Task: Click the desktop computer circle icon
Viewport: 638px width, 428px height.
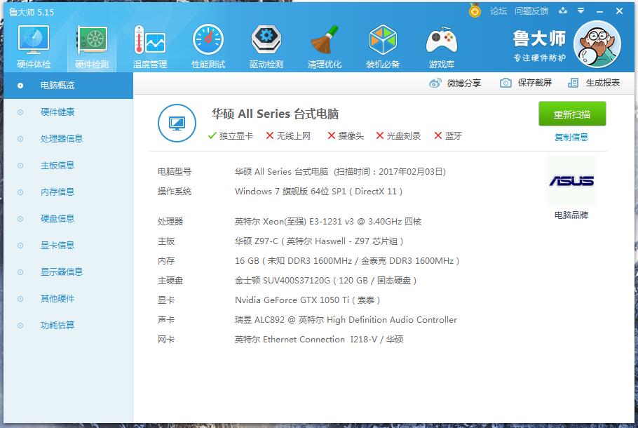Action: tap(177, 123)
